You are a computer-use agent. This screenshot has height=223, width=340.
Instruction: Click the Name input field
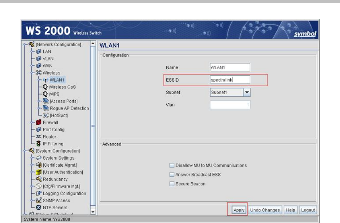click(x=230, y=67)
